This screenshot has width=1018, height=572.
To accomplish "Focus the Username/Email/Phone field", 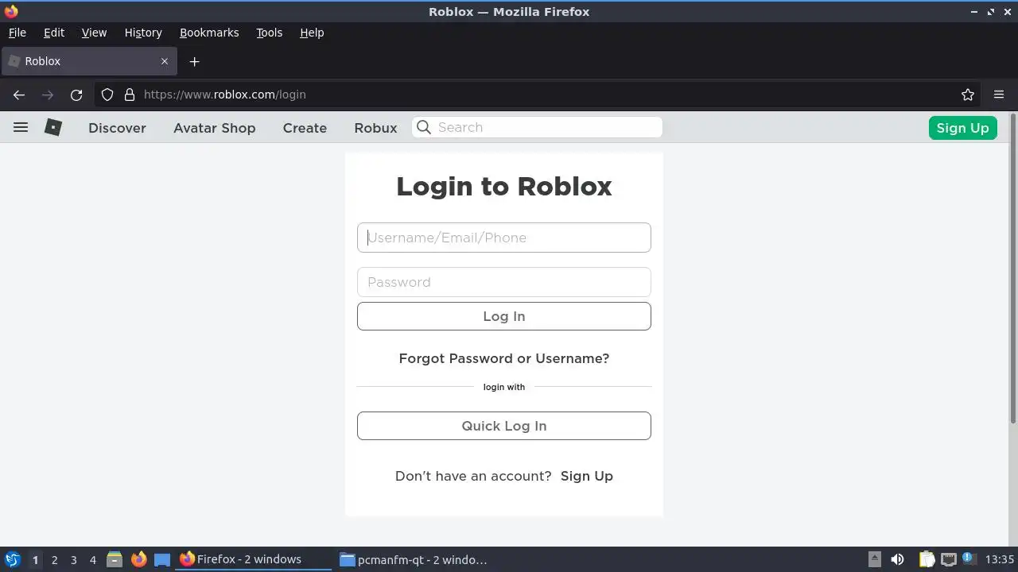I will pos(504,238).
